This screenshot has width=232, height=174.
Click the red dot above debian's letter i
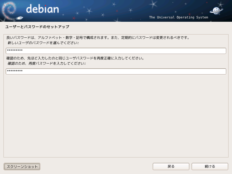(x=46, y=6)
